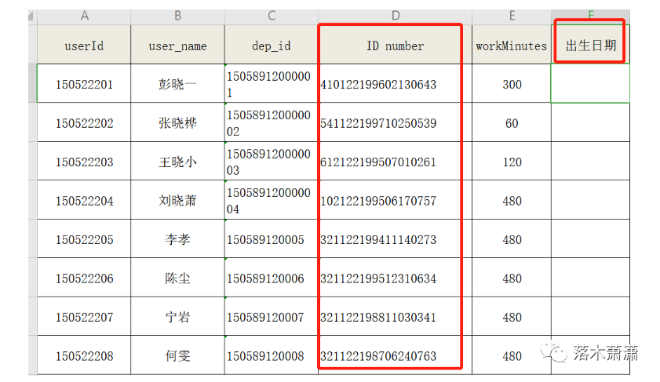Select cell containing 150522203

[84, 161]
